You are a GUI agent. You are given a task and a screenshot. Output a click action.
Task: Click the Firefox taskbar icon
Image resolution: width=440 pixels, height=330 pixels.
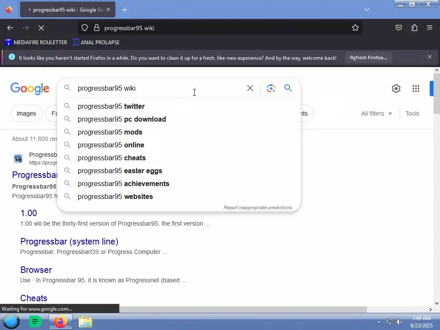[61, 321]
